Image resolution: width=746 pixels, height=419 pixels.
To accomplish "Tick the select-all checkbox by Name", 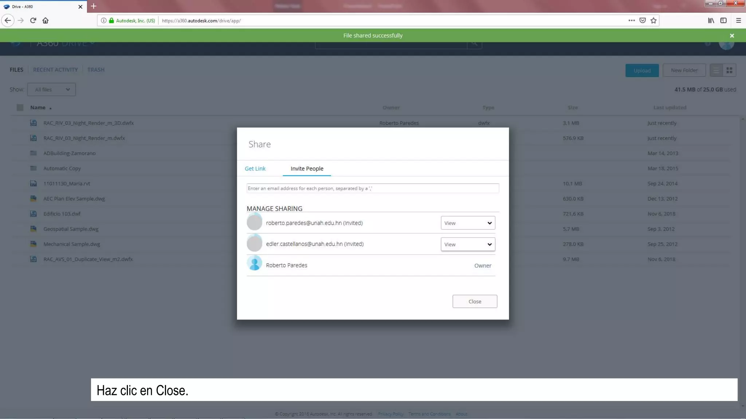I will pyautogui.click(x=20, y=107).
